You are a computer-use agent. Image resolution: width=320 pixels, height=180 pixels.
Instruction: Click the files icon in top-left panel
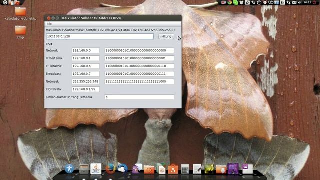[x=11, y=2]
